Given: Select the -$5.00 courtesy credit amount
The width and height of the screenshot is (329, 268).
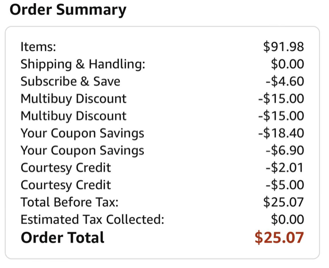Looking at the screenshot, I should pos(285,185).
